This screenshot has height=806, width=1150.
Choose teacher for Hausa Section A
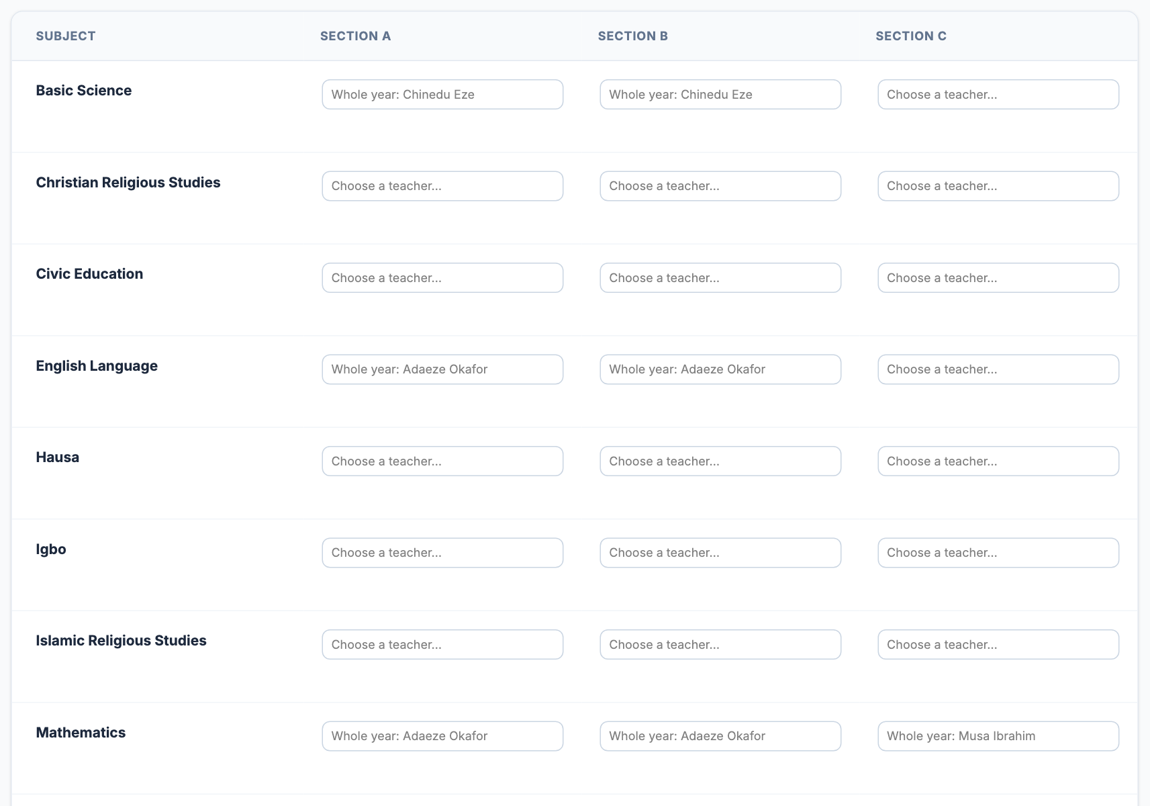(442, 461)
